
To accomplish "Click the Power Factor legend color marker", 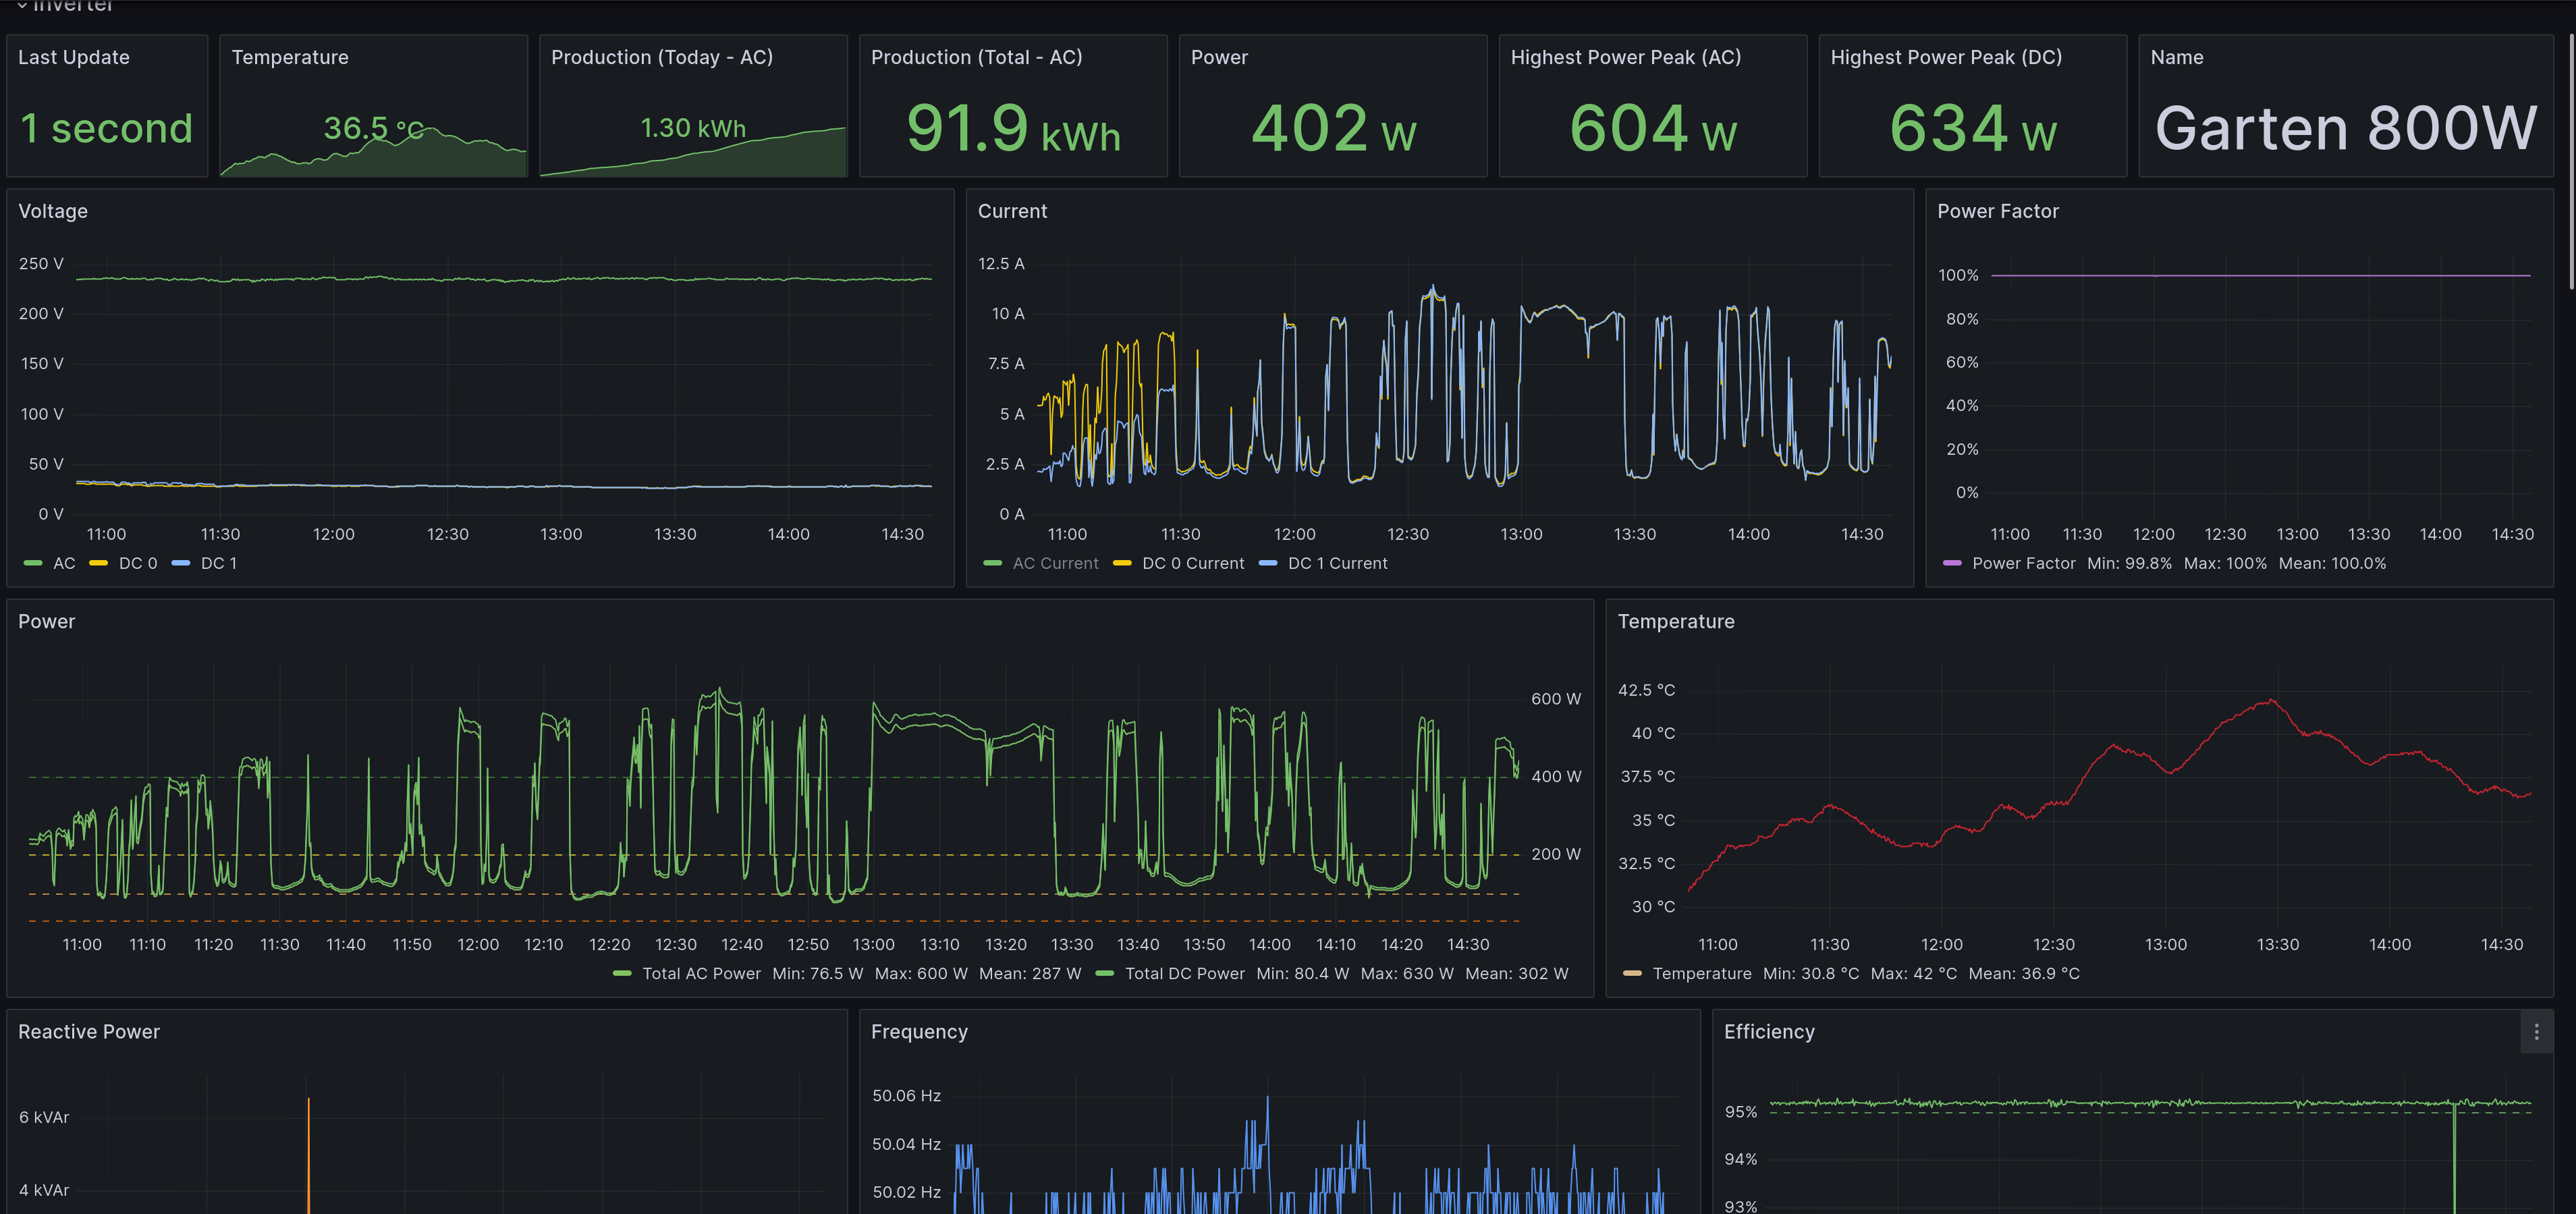I will [1951, 563].
